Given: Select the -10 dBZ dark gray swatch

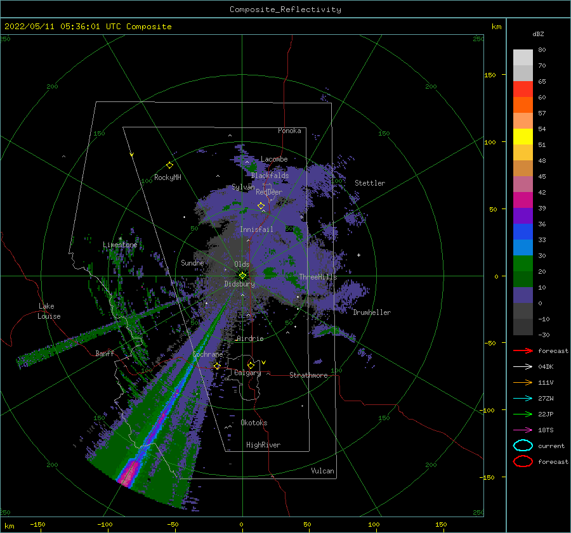Looking at the screenshot, I should [x=523, y=327].
